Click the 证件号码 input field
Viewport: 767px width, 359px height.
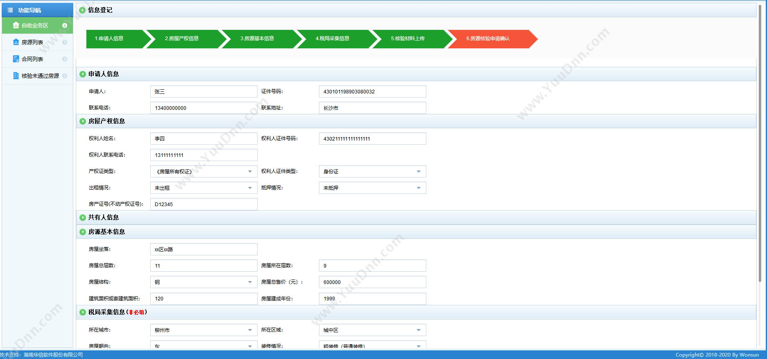click(373, 91)
